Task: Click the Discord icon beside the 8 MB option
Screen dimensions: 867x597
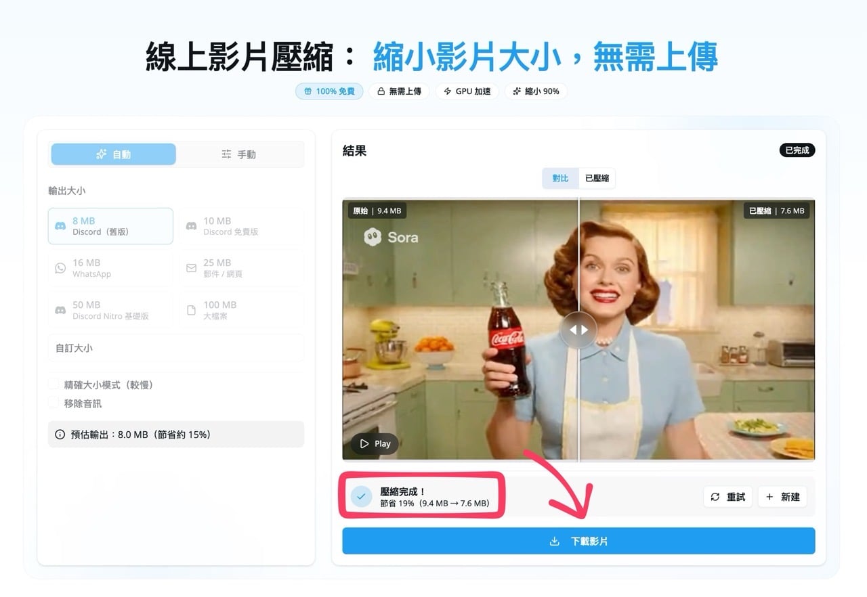Action: point(62,226)
